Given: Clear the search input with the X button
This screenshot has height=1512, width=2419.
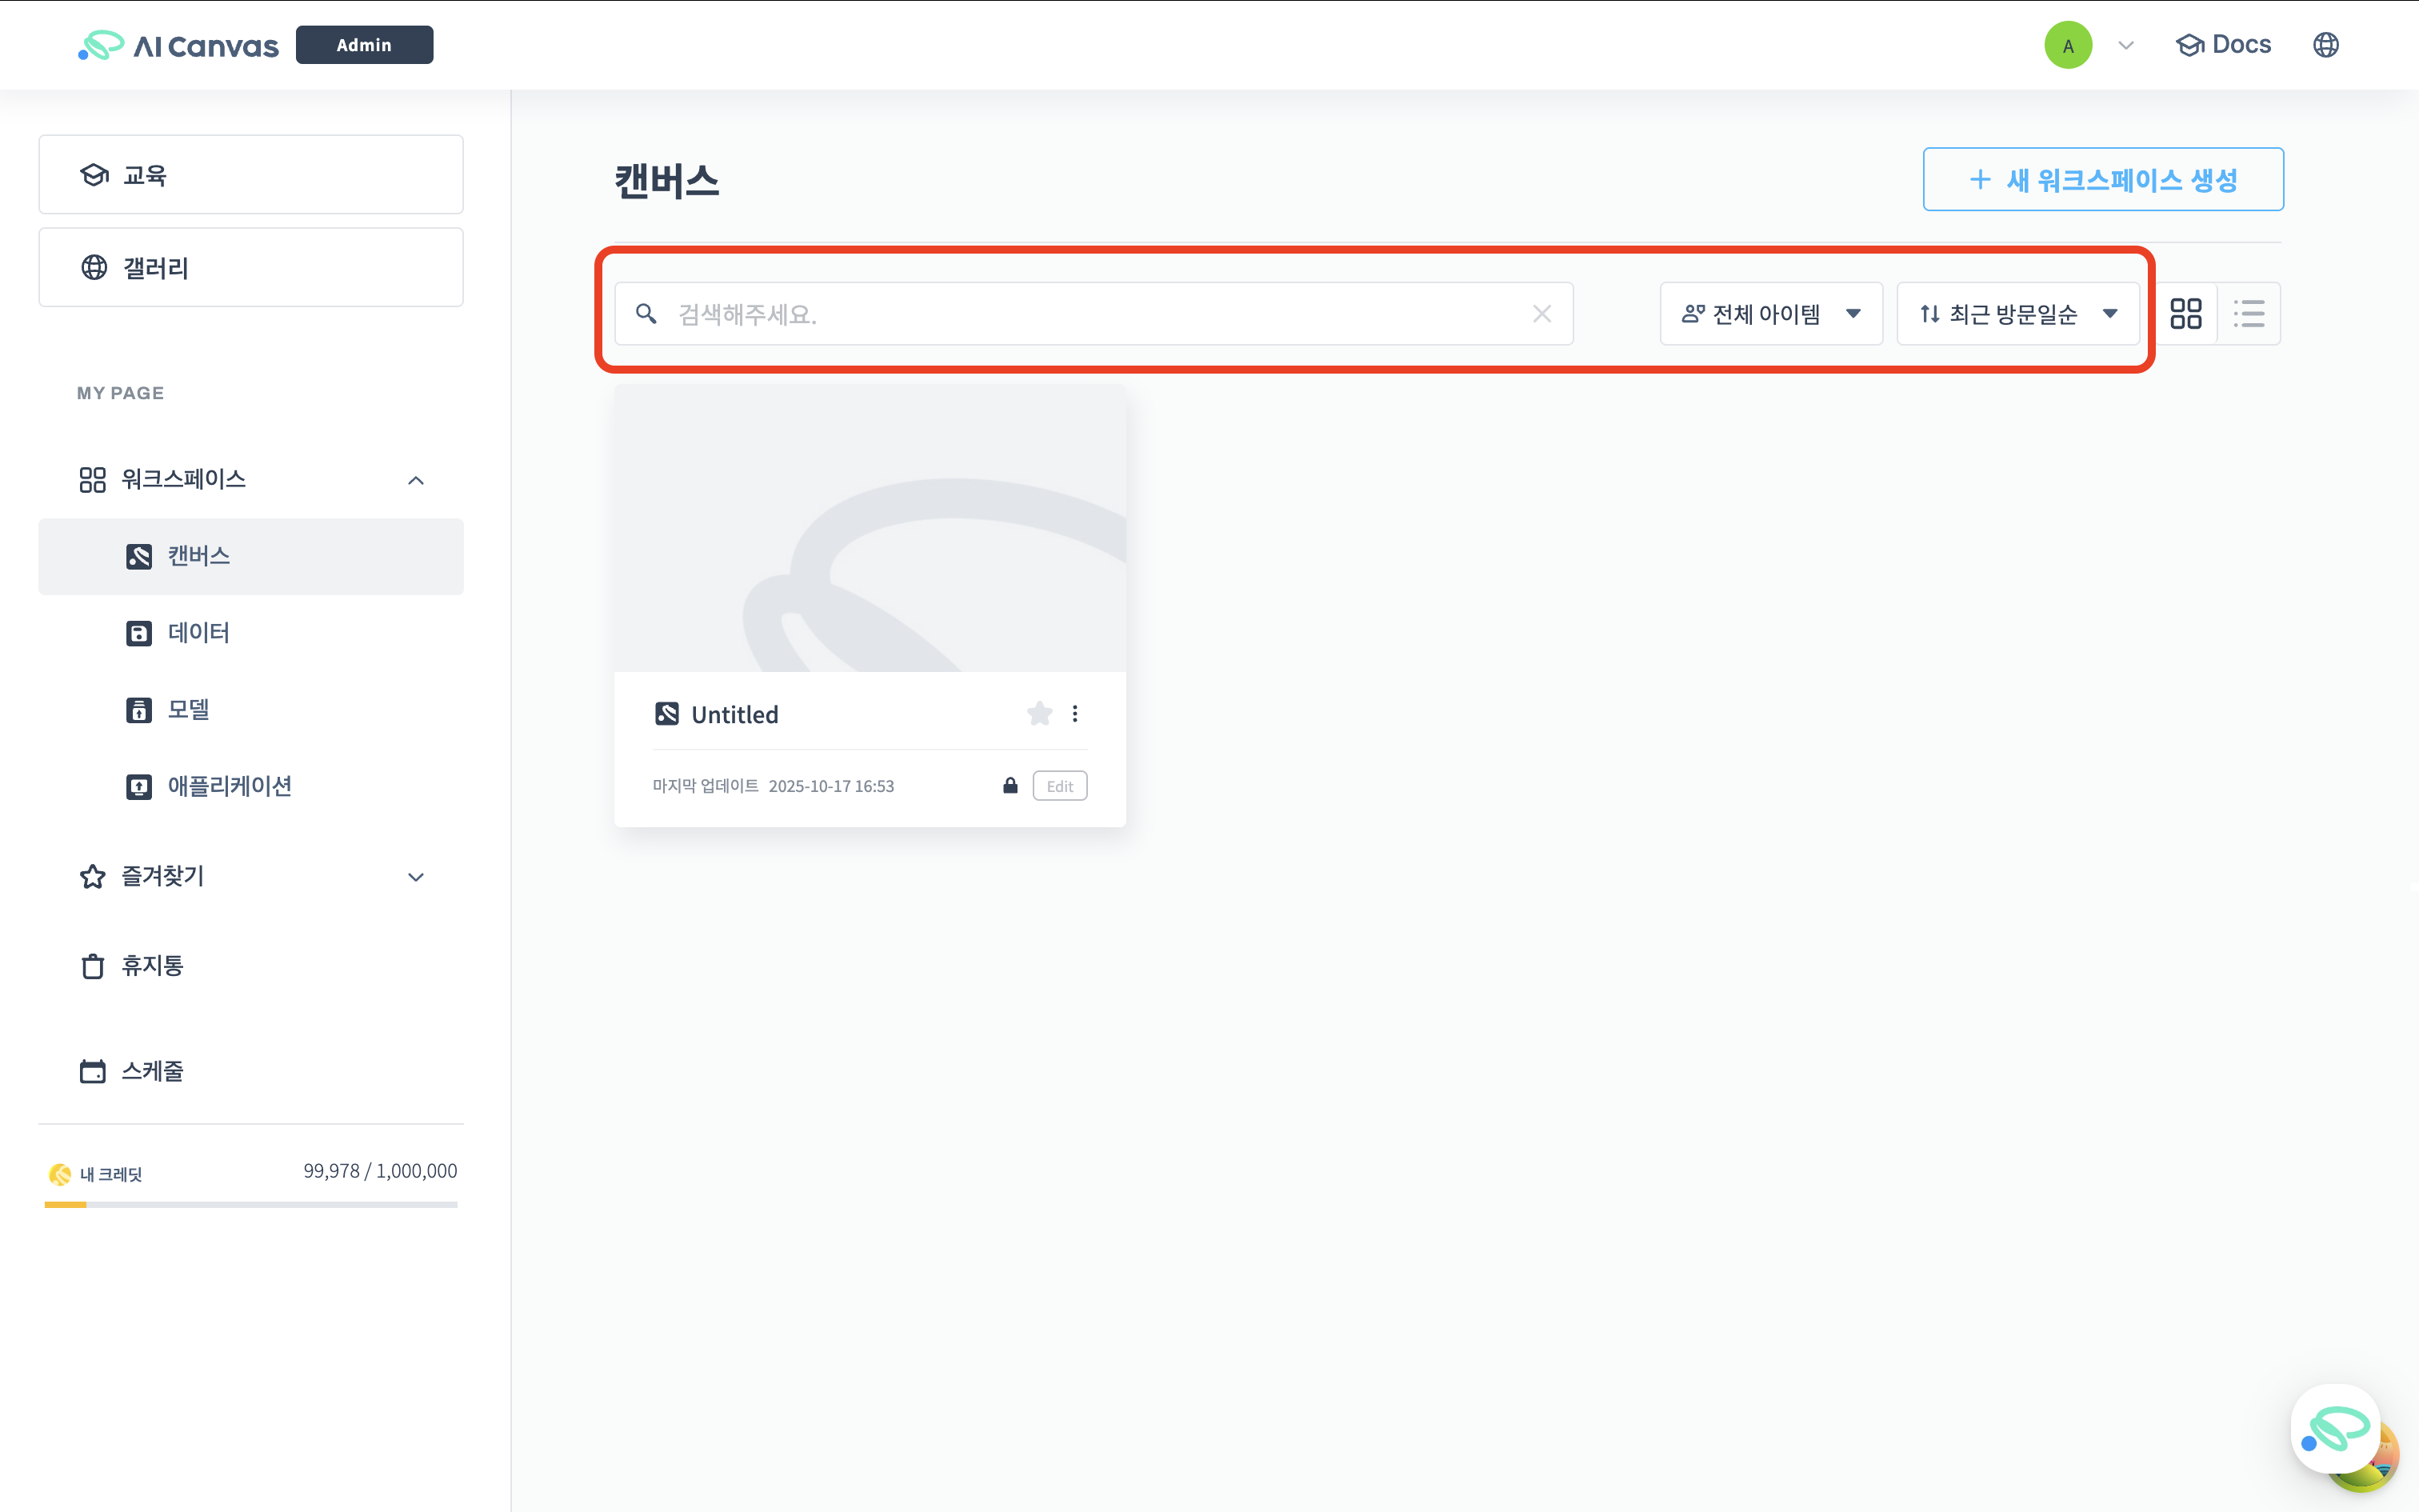Looking at the screenshot, I should 1542,313.
